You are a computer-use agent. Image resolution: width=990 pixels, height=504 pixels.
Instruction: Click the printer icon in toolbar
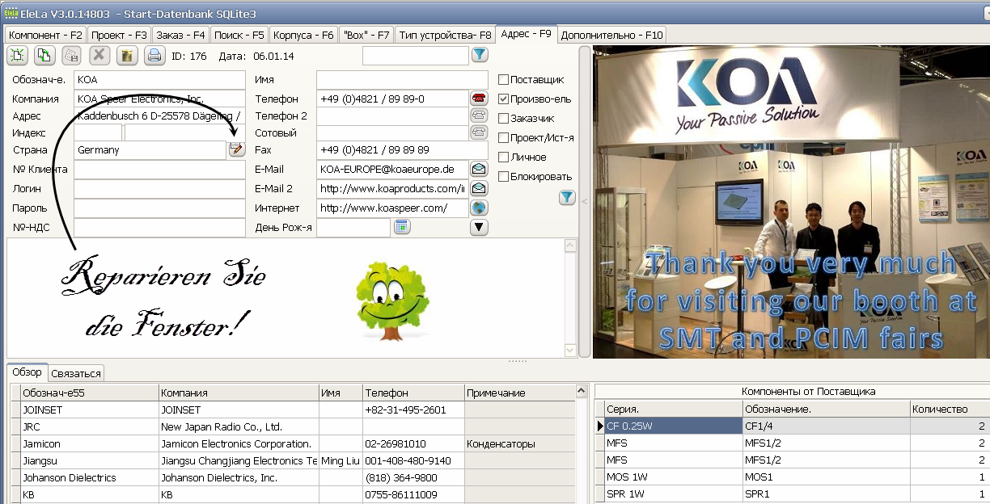point(154,55)
